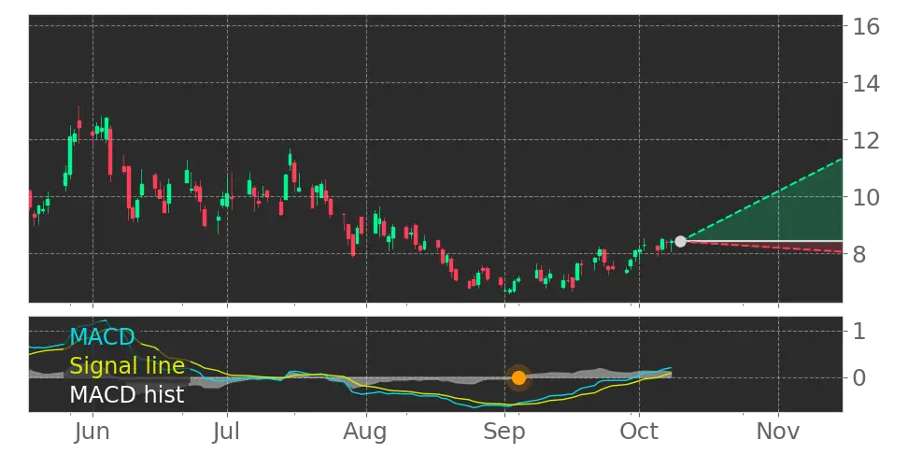Click the 0 value on MACD axis
Screen dimensions: 908x454
click(x=858, y=377)
